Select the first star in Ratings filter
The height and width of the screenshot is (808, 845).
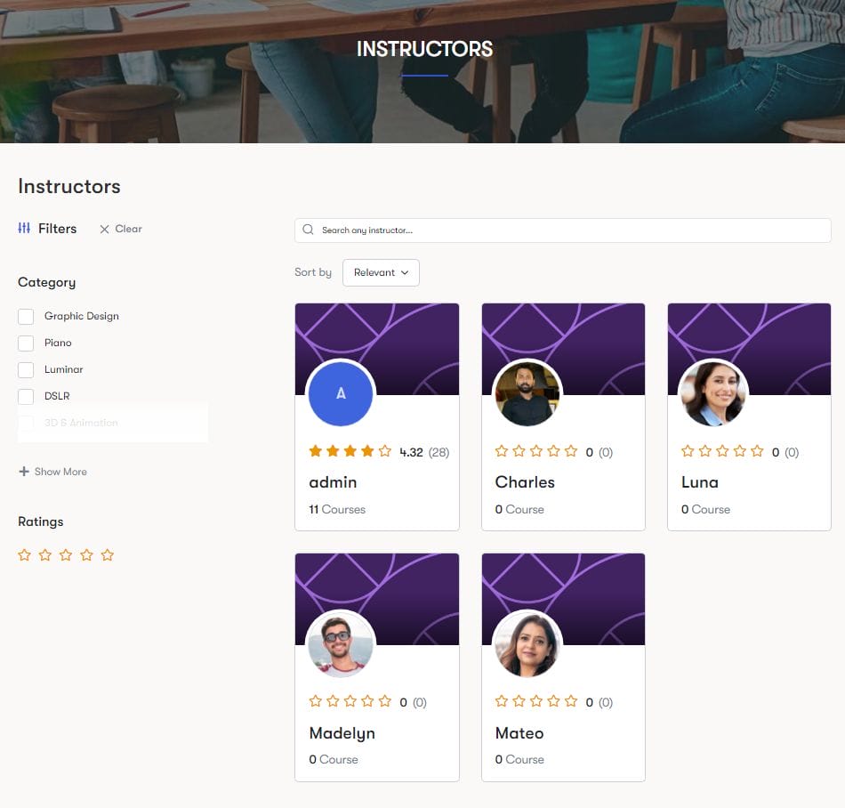(x=25, y=555)
